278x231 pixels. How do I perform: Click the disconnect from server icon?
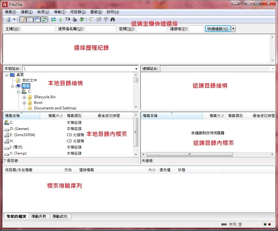click(x=75, y=19)
